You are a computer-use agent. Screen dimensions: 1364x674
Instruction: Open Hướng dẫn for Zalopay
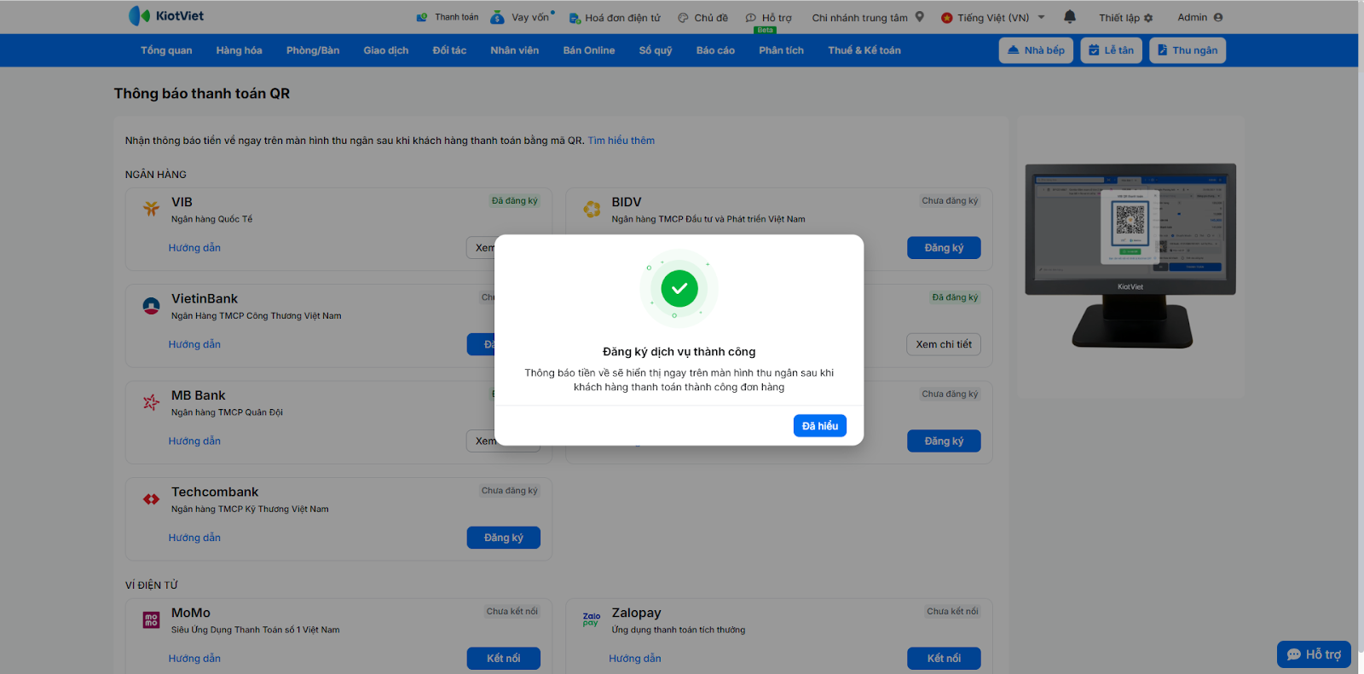tap(635, 659)
